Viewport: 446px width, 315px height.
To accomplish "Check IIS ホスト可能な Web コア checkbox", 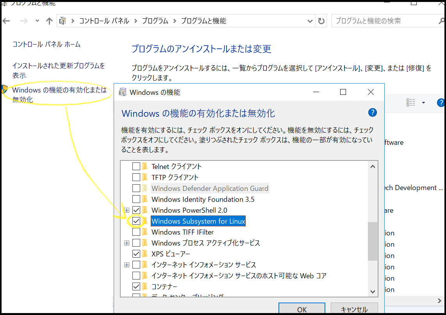I will point(136,276).
